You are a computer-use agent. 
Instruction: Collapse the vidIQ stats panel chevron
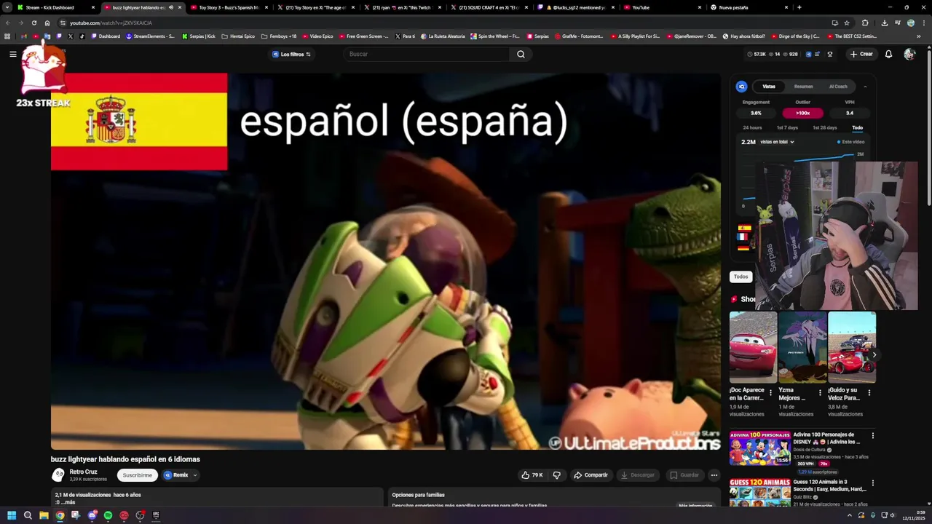pos(865,87)
